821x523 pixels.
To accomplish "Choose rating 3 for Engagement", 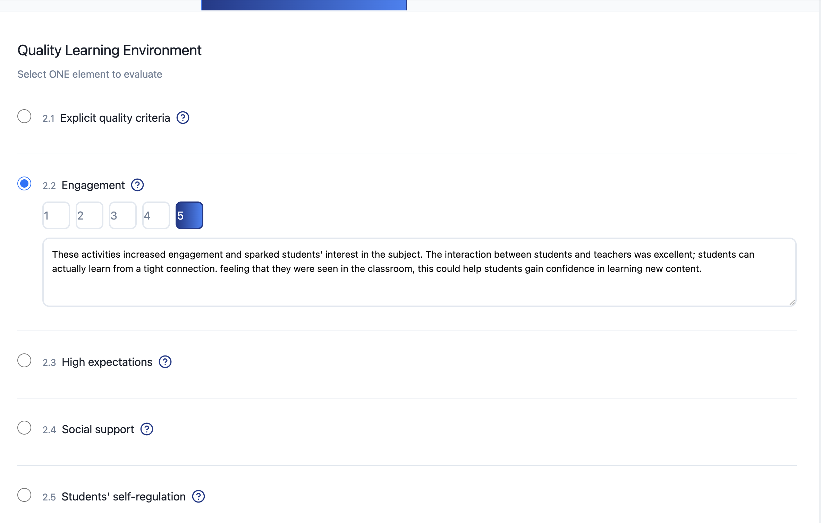I will tap(123, 215).
